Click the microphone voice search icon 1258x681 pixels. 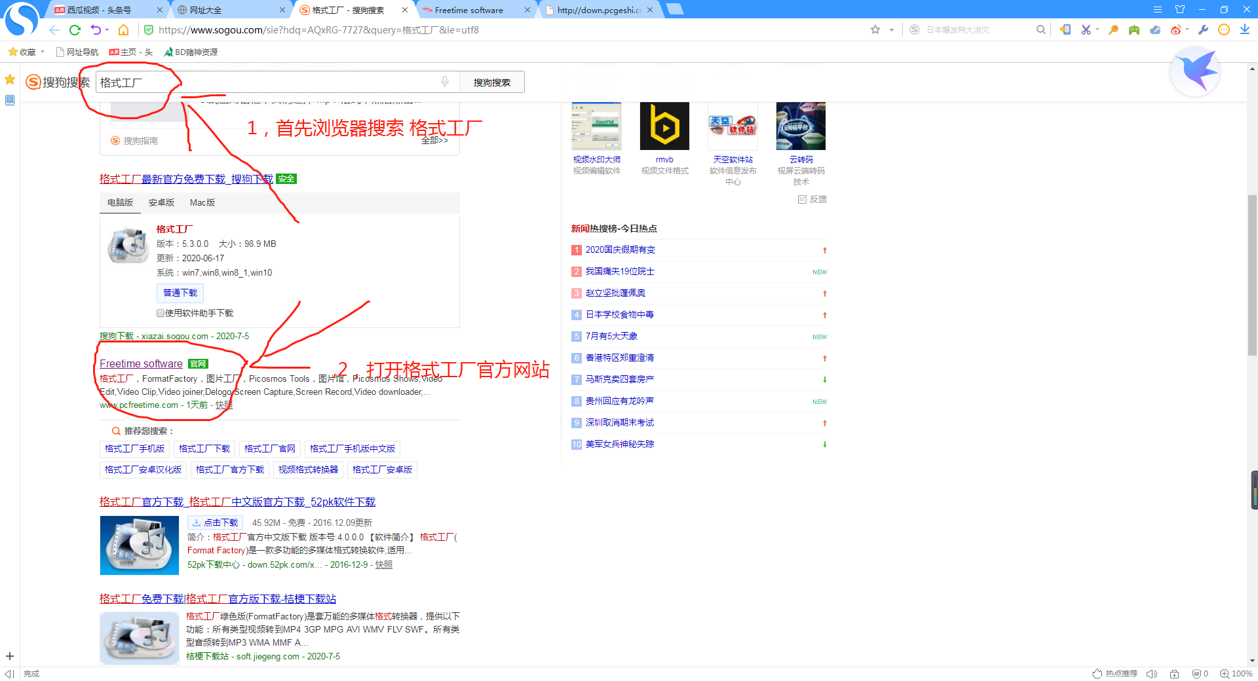tap(445, 82)
